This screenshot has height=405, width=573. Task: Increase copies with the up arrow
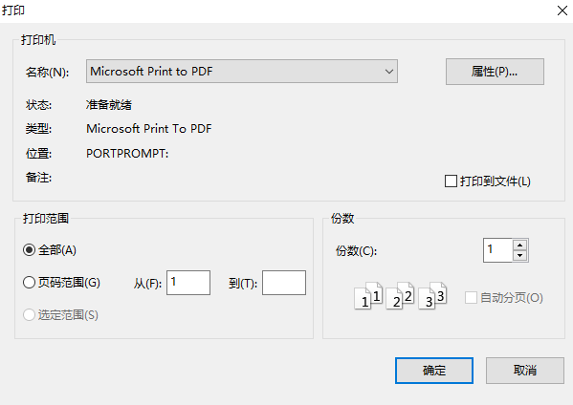[x=520, y=245]
